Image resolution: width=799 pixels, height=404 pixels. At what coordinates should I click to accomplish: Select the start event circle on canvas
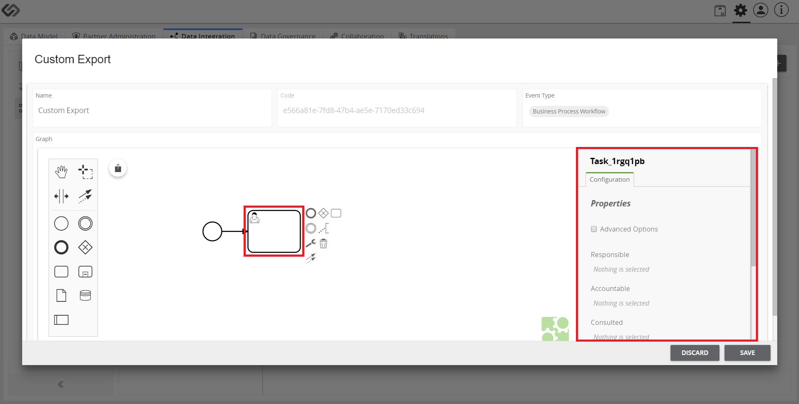pos(212,232)
